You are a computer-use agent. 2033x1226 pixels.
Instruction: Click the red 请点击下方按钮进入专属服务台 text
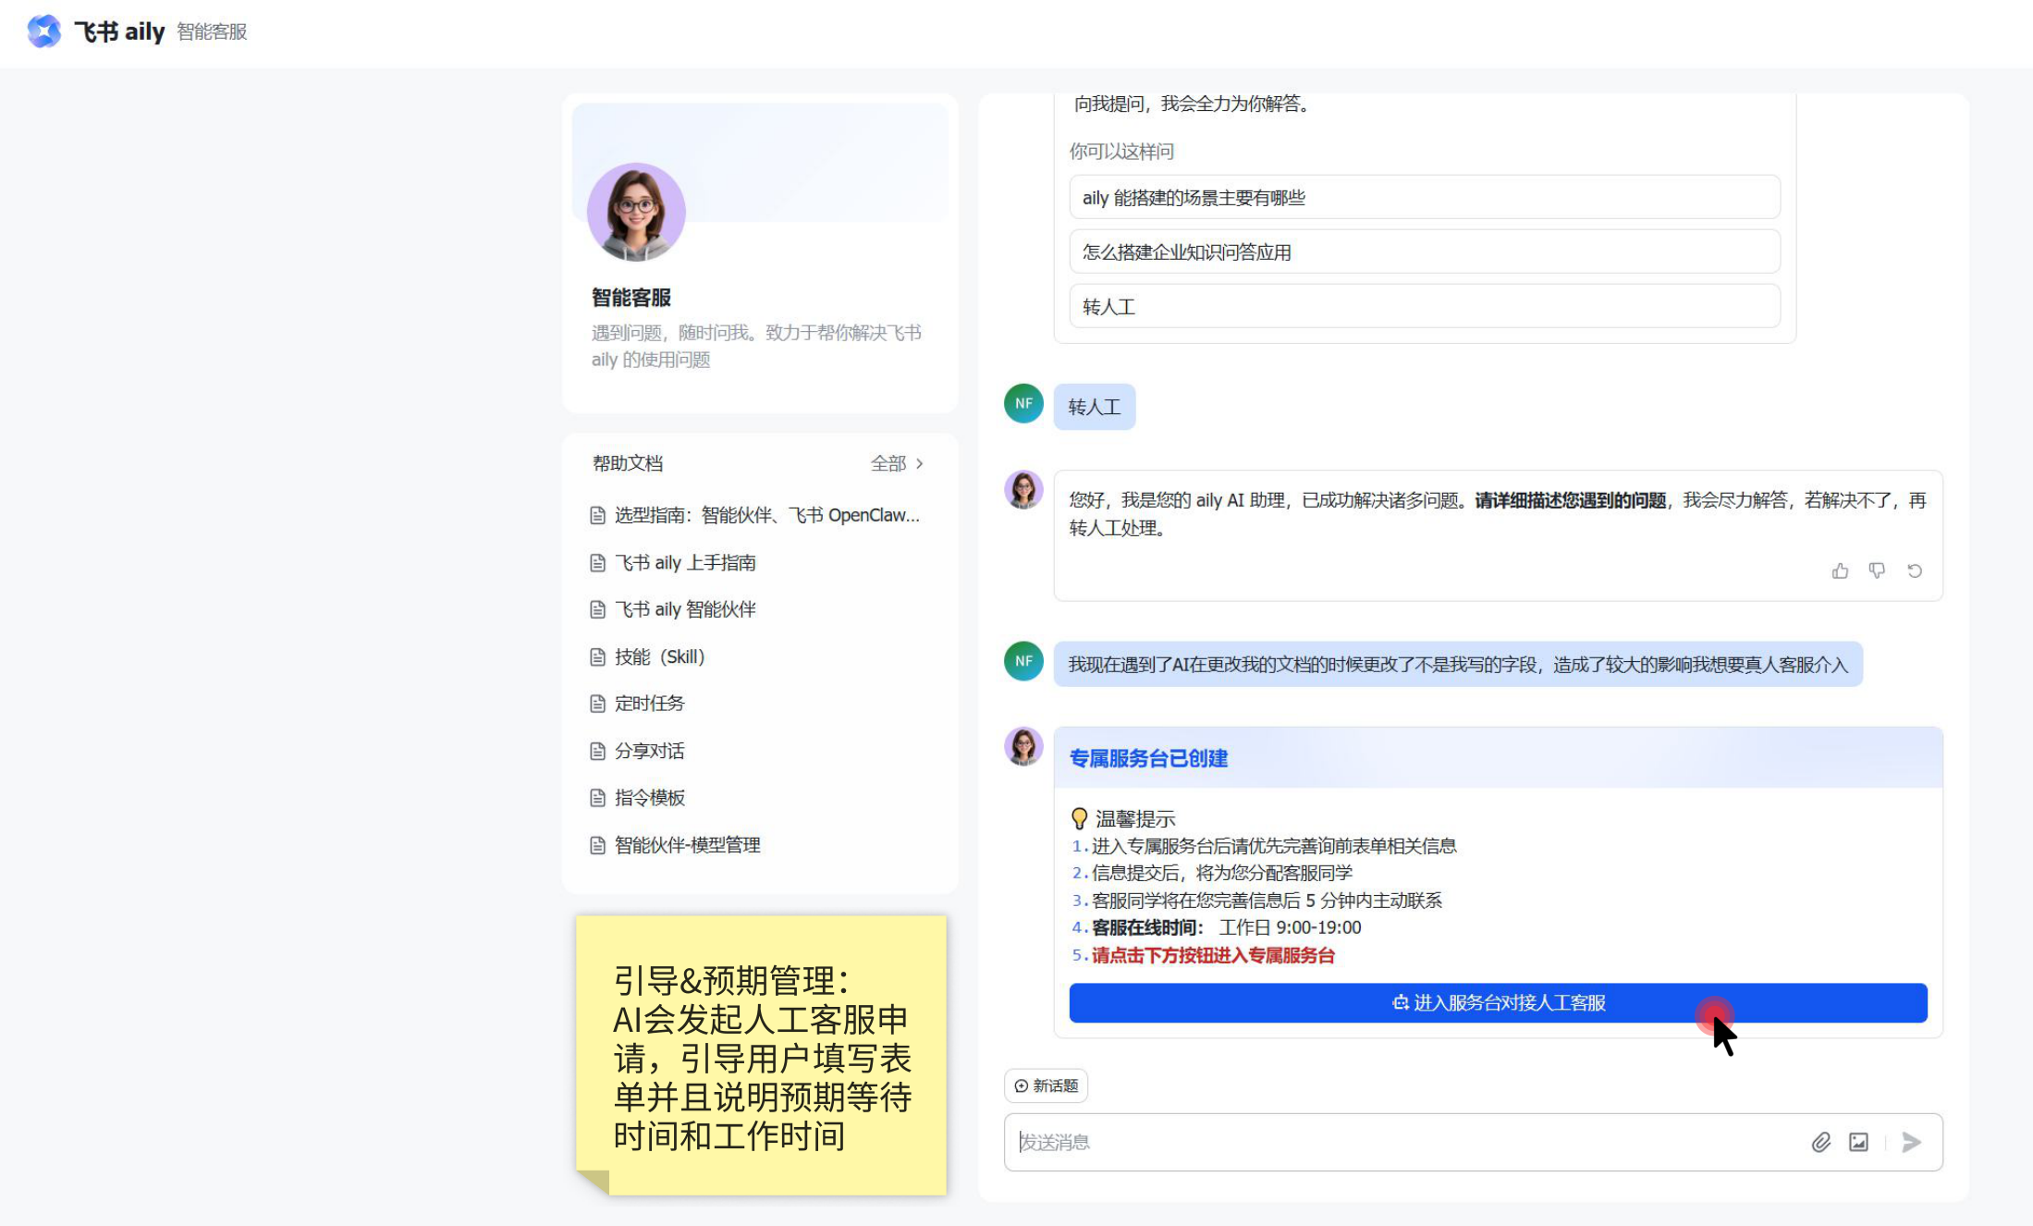coord(1213,955)
